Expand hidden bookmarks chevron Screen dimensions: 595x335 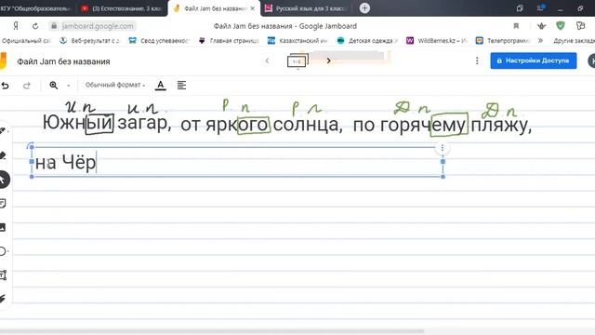point(540,41)
